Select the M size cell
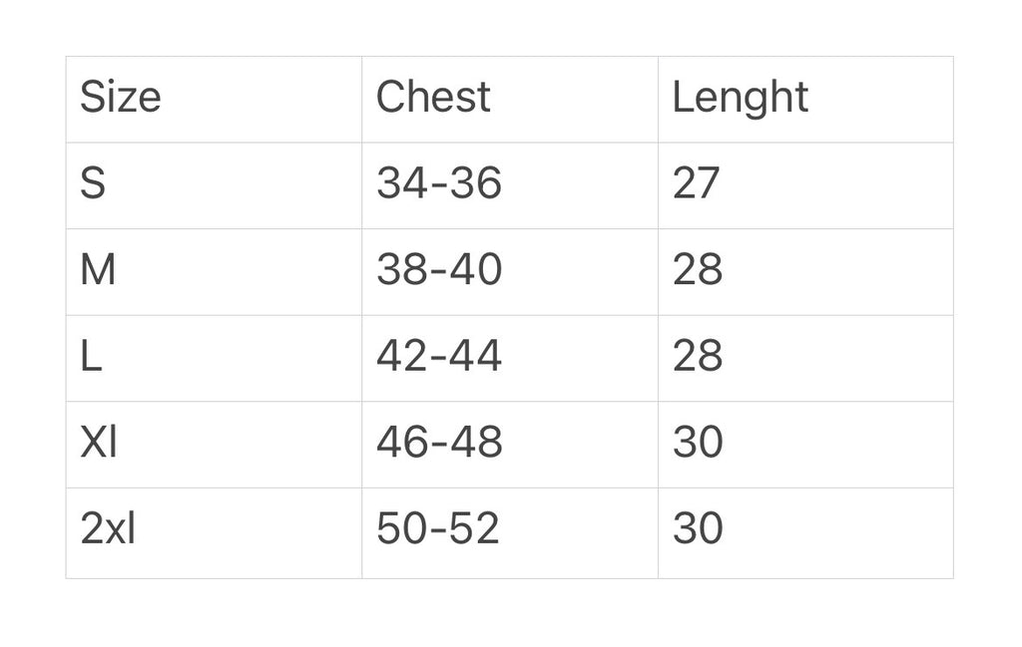Screen dimensions: 1022x647 pos(98,270)
